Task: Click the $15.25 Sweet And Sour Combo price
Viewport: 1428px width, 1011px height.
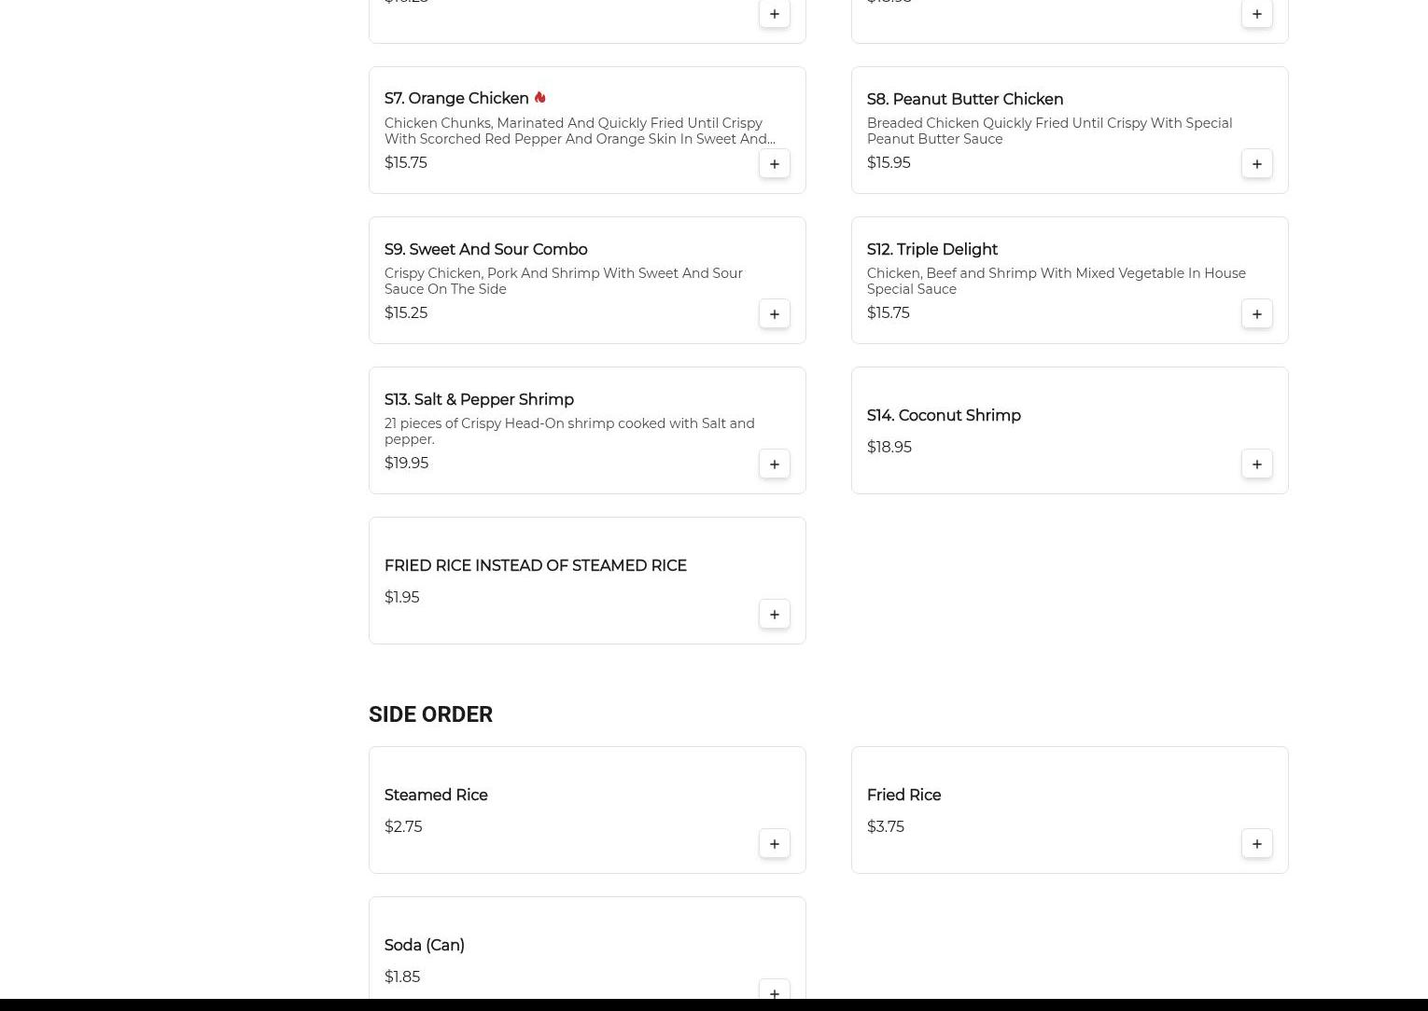Action: 406,313
